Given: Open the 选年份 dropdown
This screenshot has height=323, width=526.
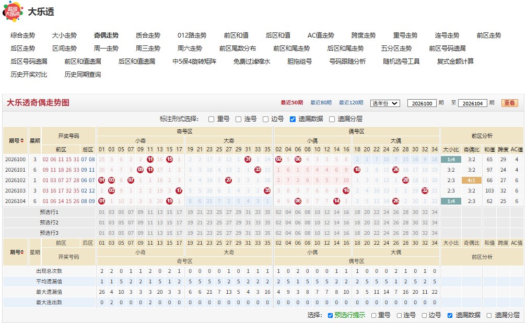Looking at the screenshot, I should (x=385, y=103).
